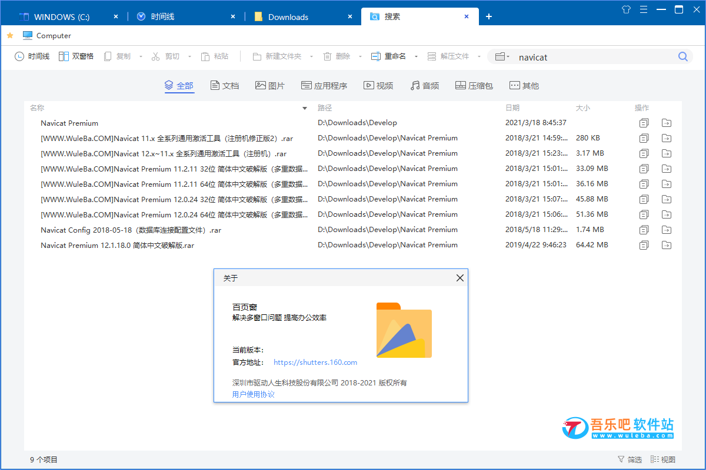Toggle the dual-pane (双窗格) view
This screenshot has height=470, width=706.
(x=76, y=56)
